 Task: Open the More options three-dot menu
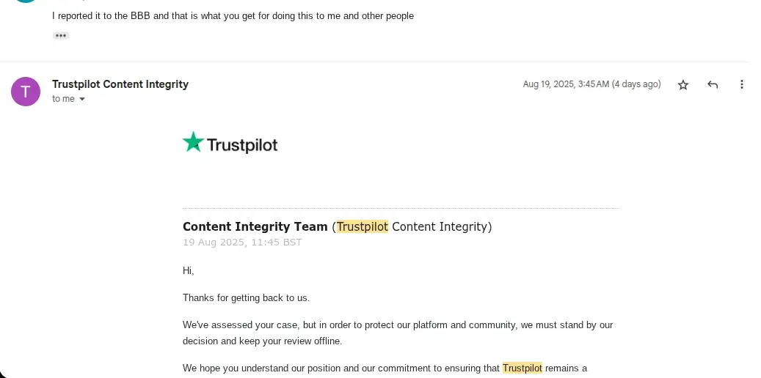point(742,85)
